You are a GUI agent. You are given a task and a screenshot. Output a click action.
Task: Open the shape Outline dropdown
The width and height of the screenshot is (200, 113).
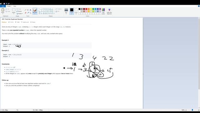(59, 9)
